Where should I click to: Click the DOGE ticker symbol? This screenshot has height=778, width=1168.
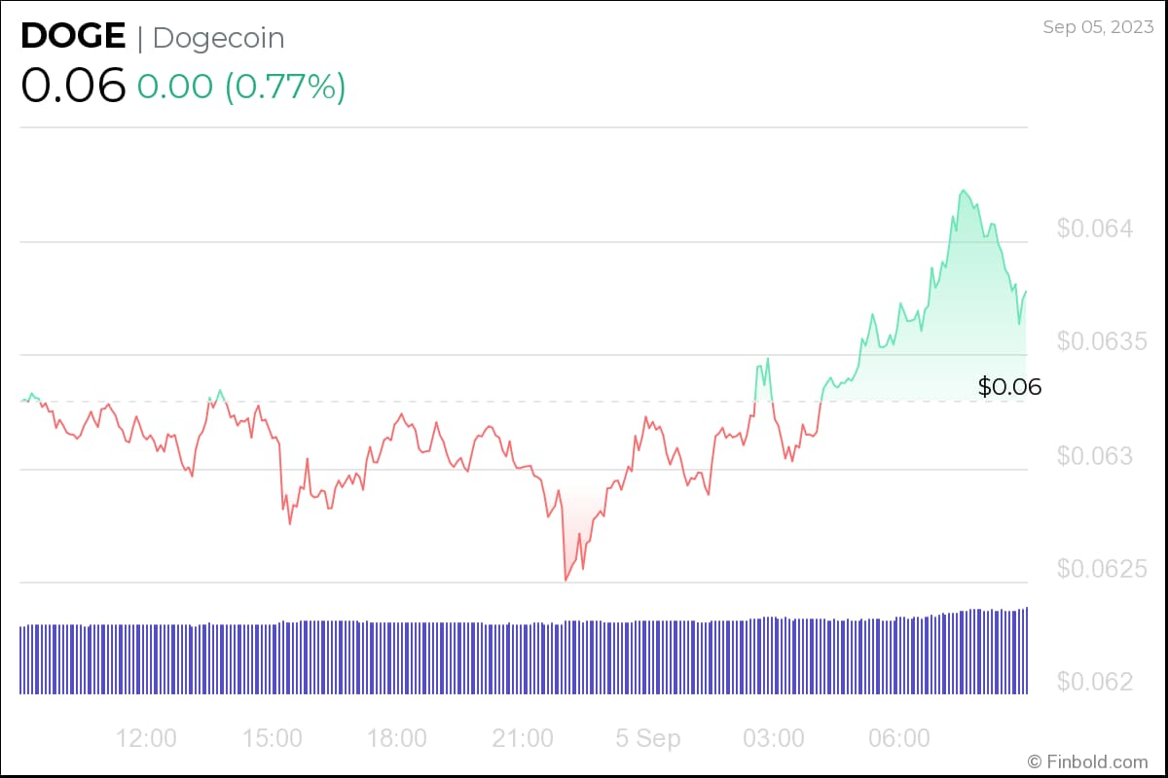(x=73, y=37)
